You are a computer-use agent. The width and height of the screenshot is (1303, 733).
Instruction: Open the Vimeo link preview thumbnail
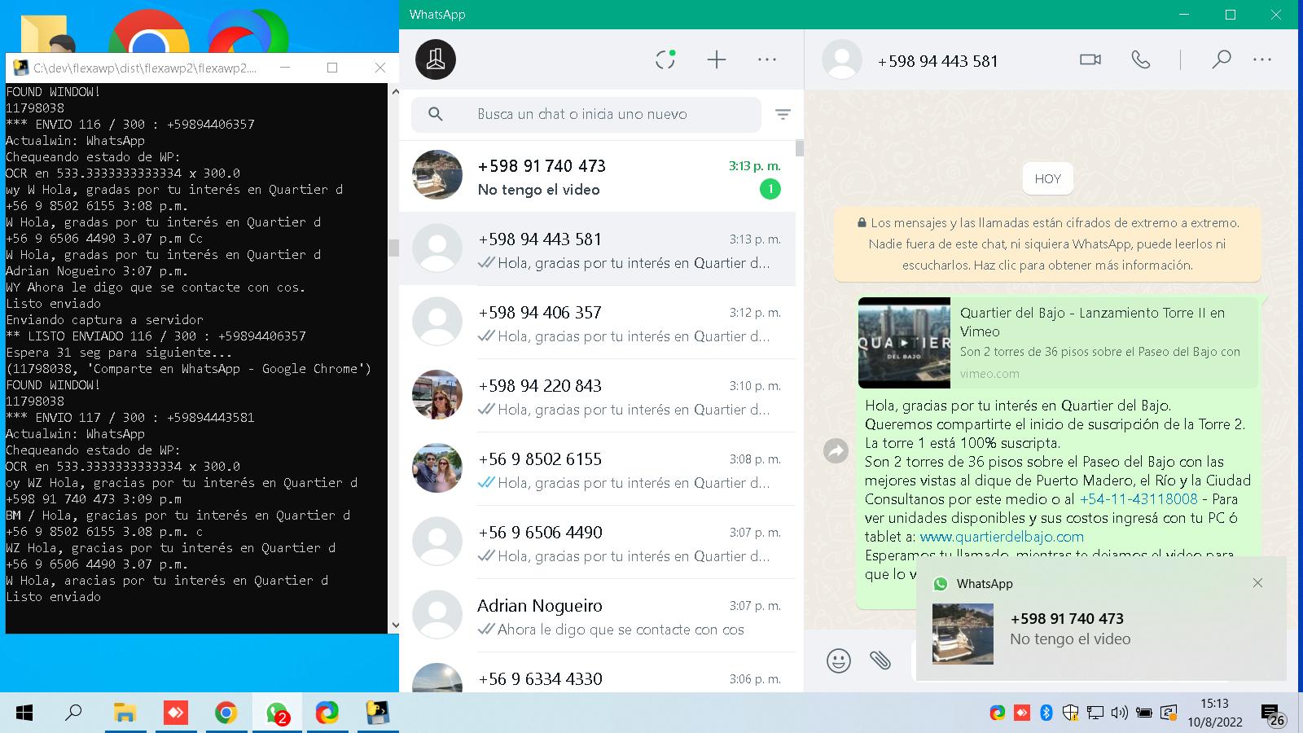pos(904,343)
